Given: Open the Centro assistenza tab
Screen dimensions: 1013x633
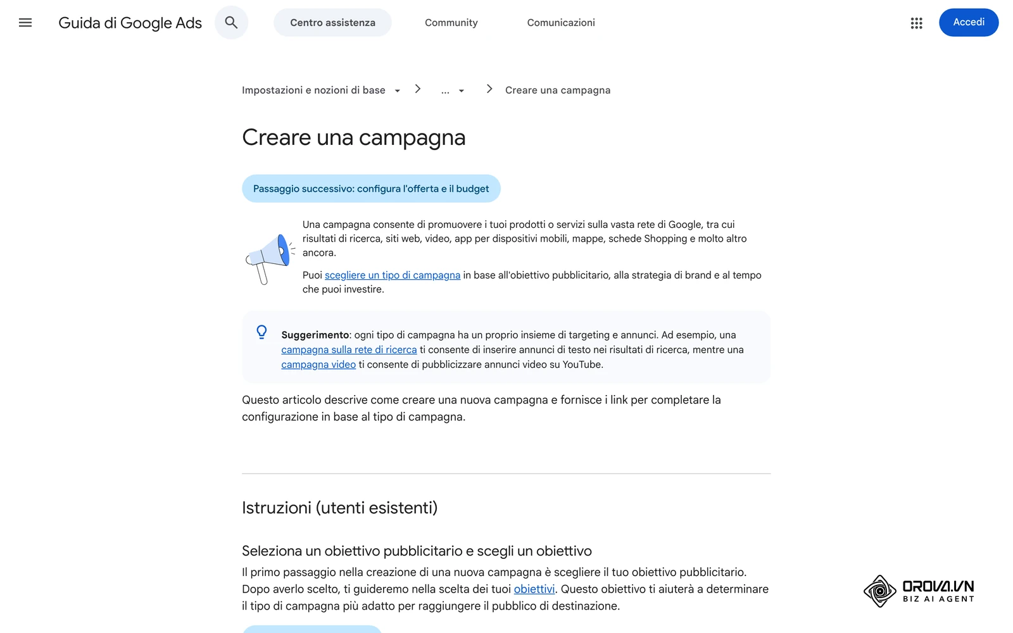Looking at the screenshot, I should tap(332, 23).
